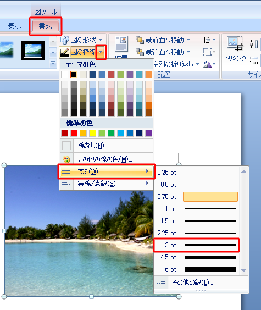Image resolution: width=261 pixels, height=310 pixels.
Task: Switch to the 書式 ribbon tab
Action: tap(46, 26)
